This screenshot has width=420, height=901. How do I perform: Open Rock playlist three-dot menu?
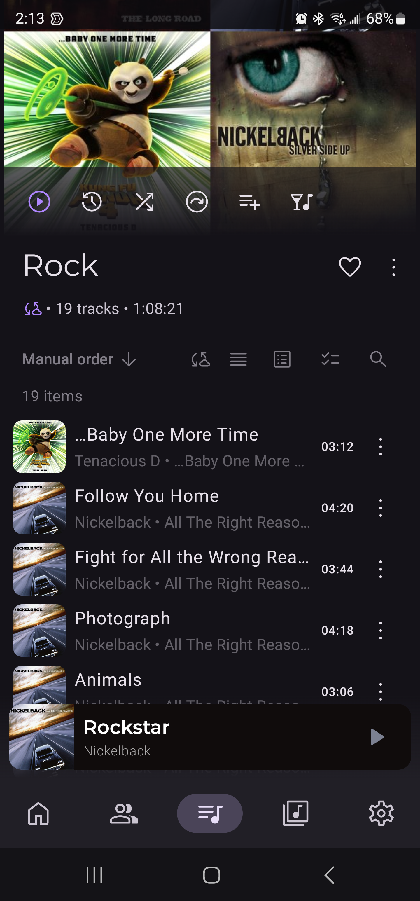click(x=394, y=267)
